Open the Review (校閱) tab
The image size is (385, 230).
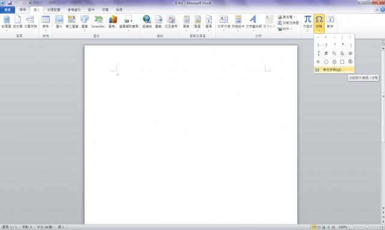click(105, 10)
